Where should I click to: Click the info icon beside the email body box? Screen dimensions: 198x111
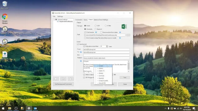[81, 61]
